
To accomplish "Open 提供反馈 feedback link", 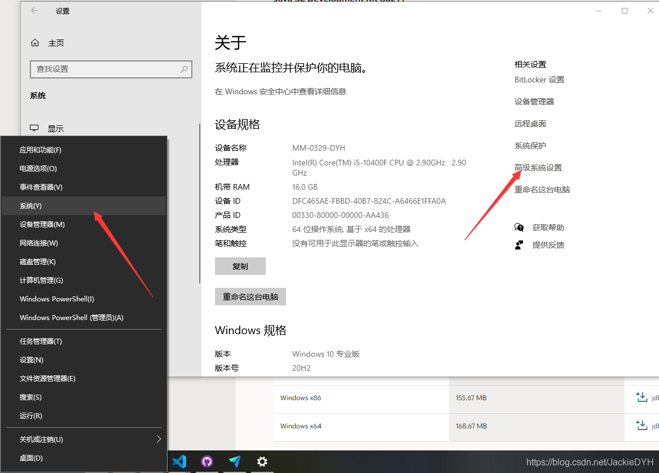I will point(548,245).
